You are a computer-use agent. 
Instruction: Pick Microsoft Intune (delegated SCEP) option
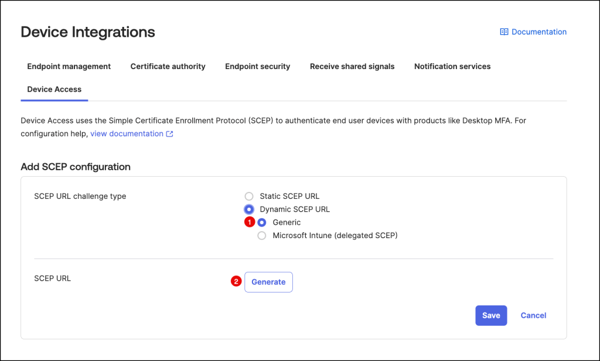click(x=262, y=236)
